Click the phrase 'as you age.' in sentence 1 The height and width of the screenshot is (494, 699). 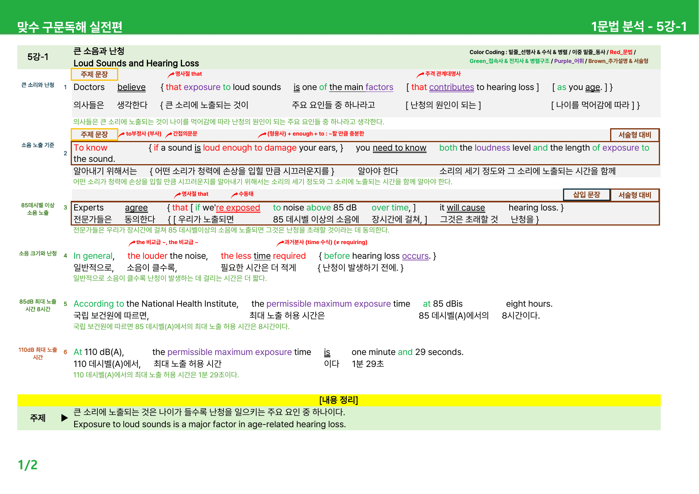[x=580, y=87]
